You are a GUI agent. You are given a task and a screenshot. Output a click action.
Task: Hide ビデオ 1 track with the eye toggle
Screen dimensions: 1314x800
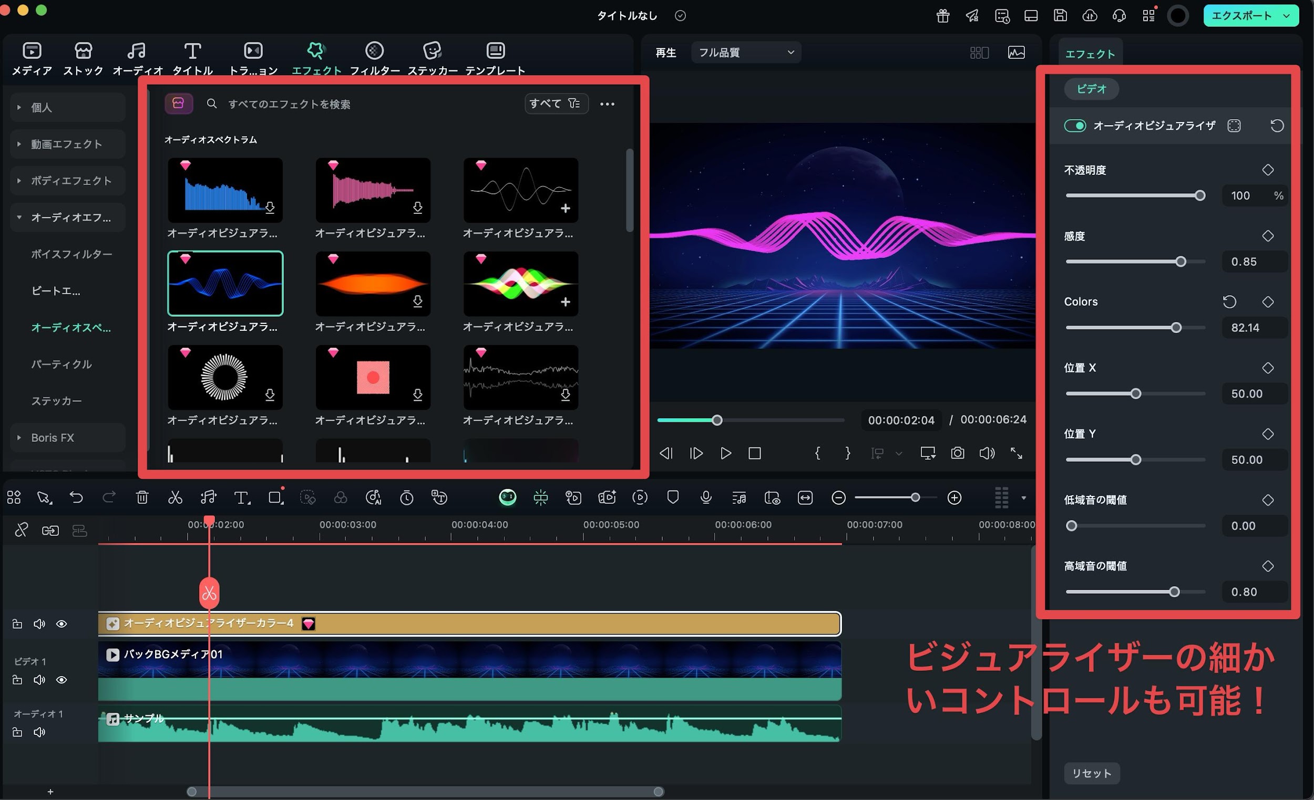(62, 680)
